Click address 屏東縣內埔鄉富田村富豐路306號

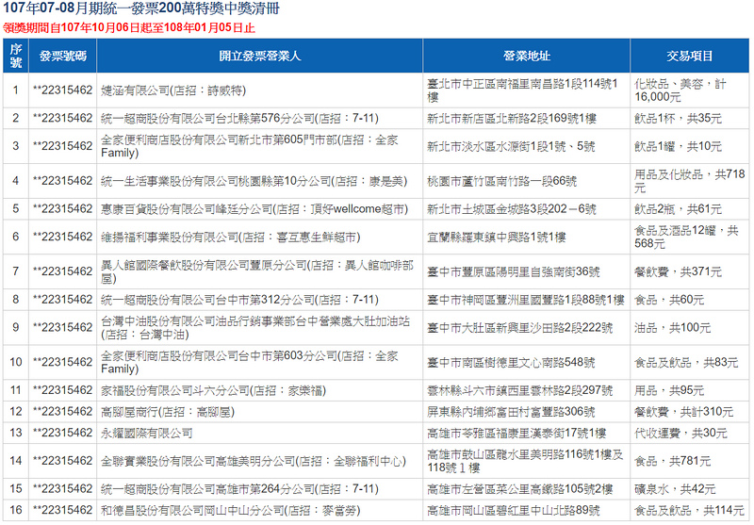527,412
